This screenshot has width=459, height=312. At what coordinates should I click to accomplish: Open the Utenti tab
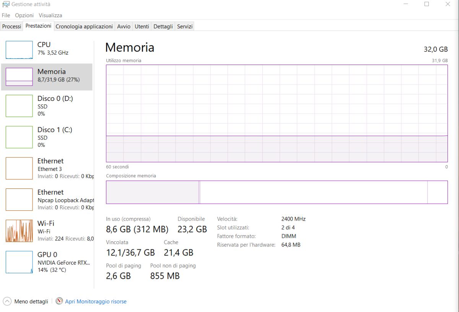142,26
